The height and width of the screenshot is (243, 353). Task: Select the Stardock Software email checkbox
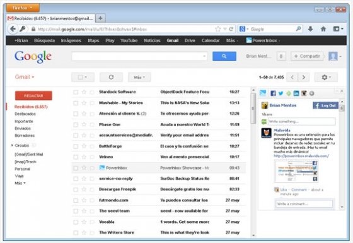76,92
